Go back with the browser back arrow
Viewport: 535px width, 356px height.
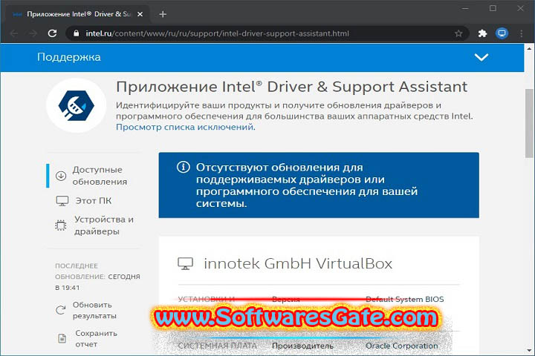tap(14, 33)
